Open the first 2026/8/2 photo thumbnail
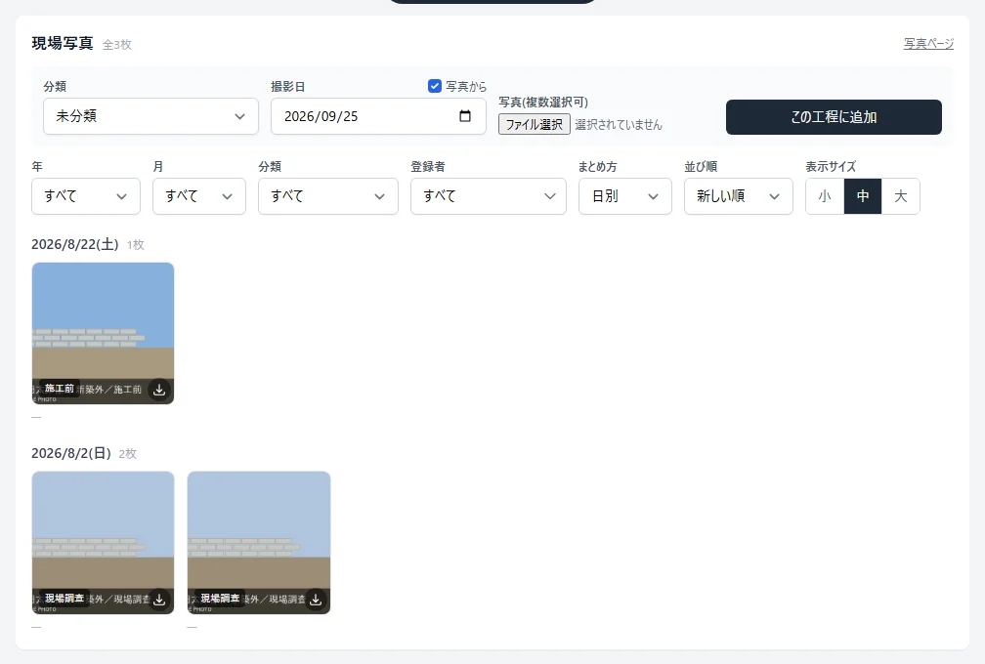985x664 pixels. pos(103,542)
